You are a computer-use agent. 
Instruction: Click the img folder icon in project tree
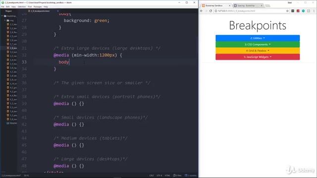(8, 20)
